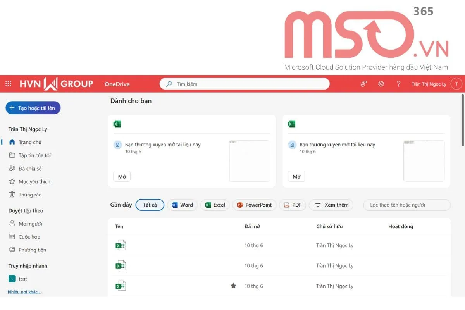Open the account avatar for Trần Thị Ngọc Ly
Image resolution: width=465 pixels, height=310 pixels.
point(456,84)
